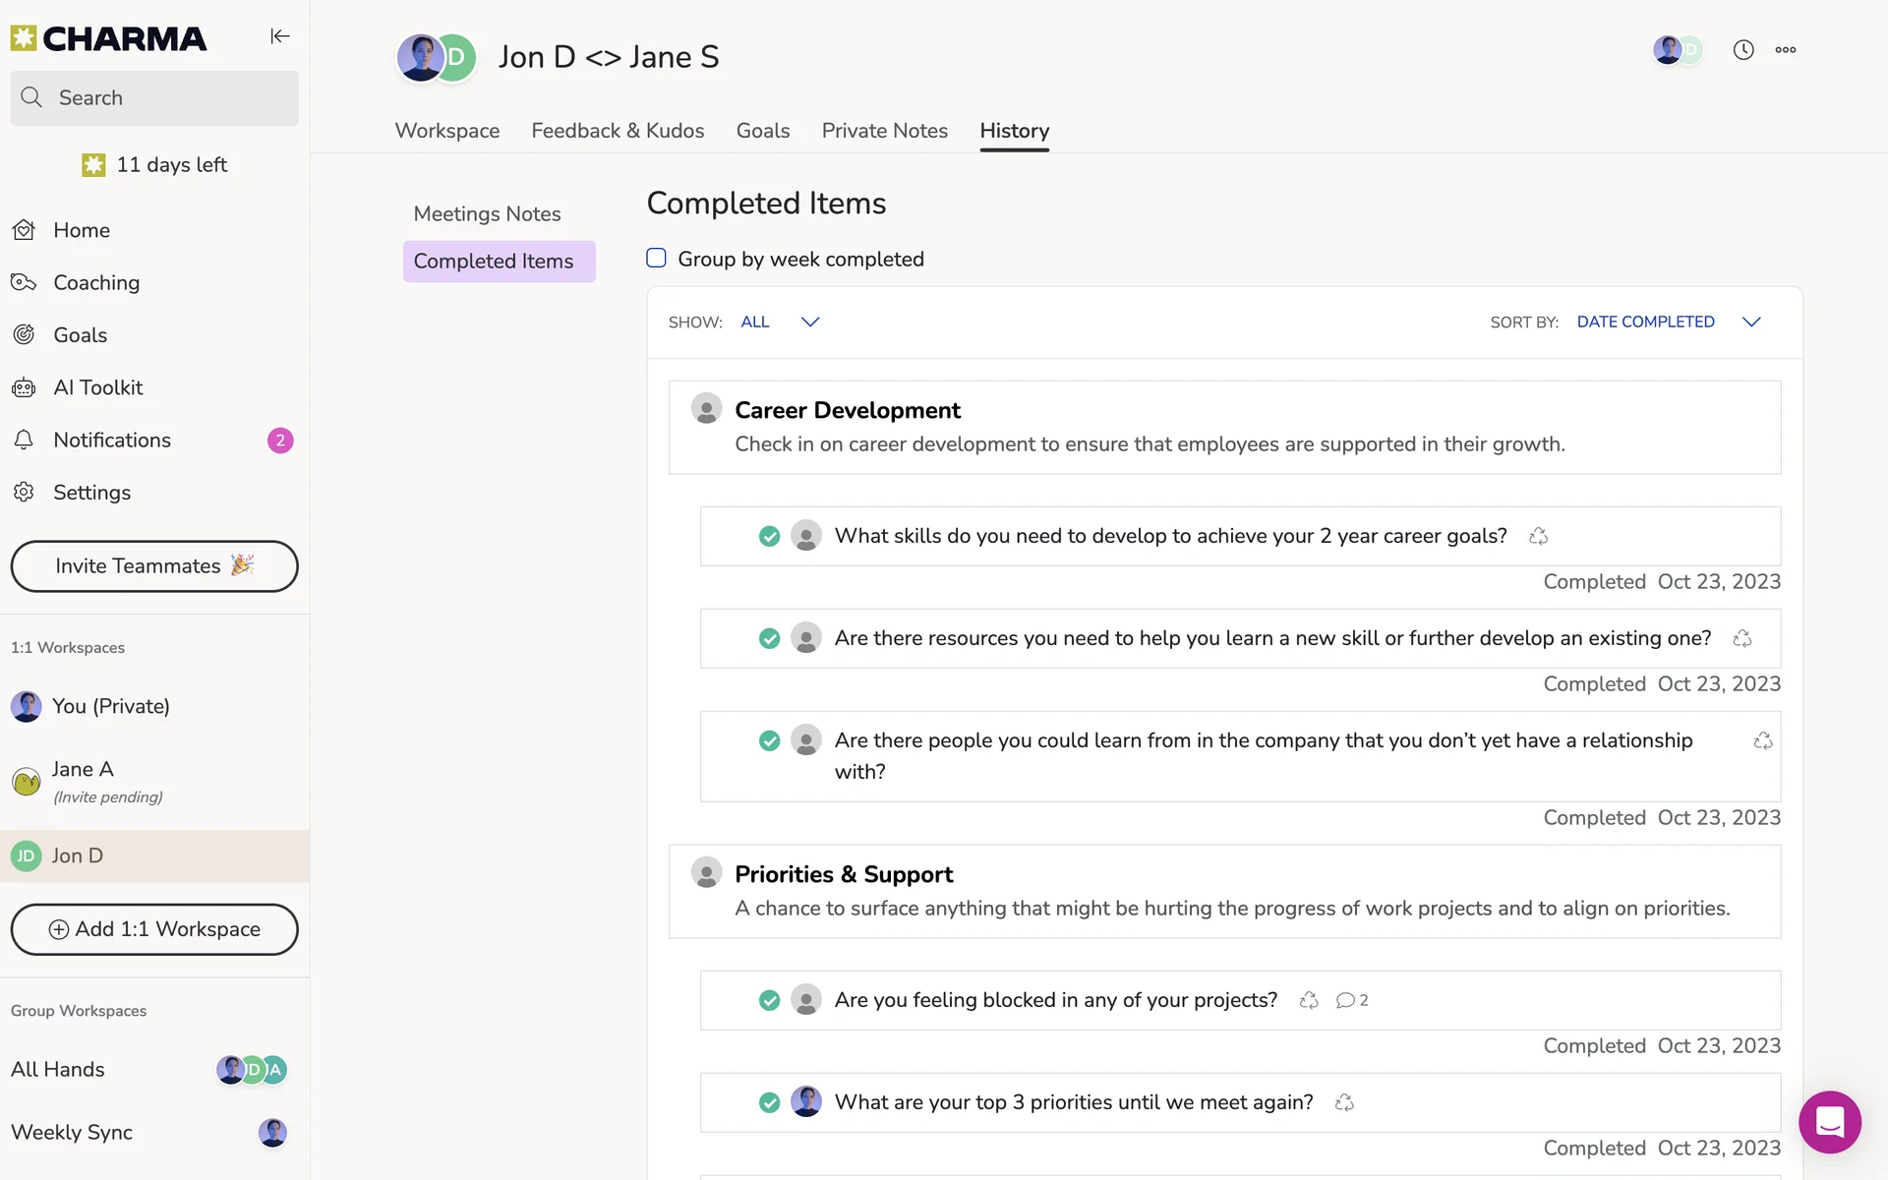
Task: Uncheck the resources you need item
Action: click(769, 638)
